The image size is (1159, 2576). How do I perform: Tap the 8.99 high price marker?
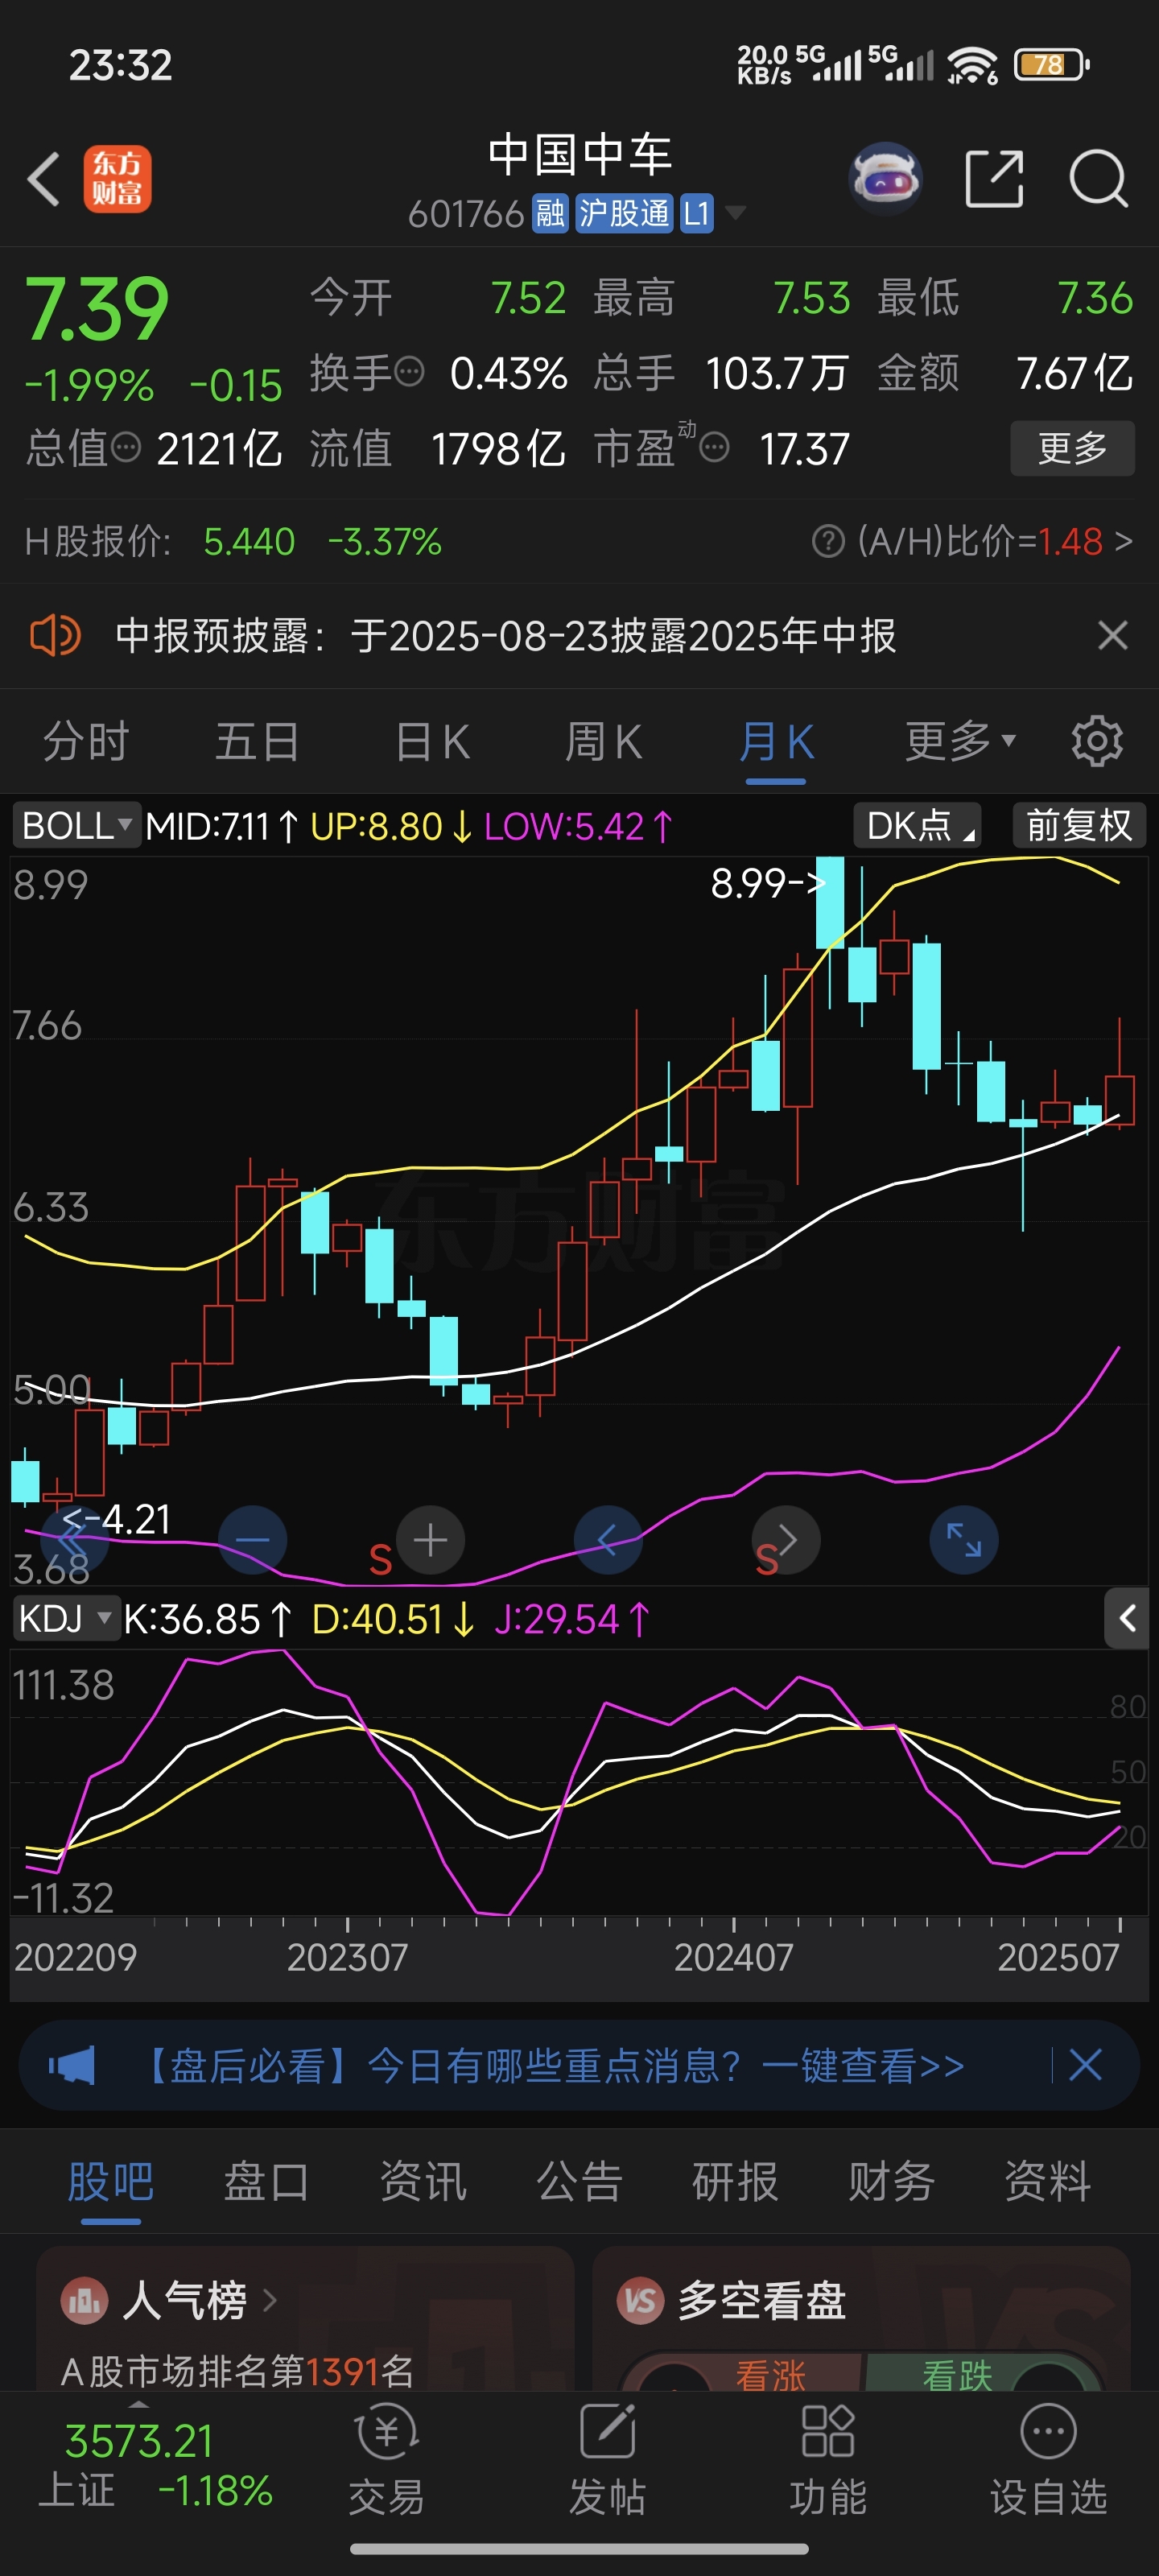tap(768, 883)
